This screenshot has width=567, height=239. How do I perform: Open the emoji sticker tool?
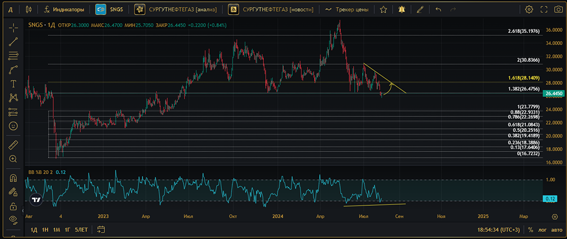(14, 126)
